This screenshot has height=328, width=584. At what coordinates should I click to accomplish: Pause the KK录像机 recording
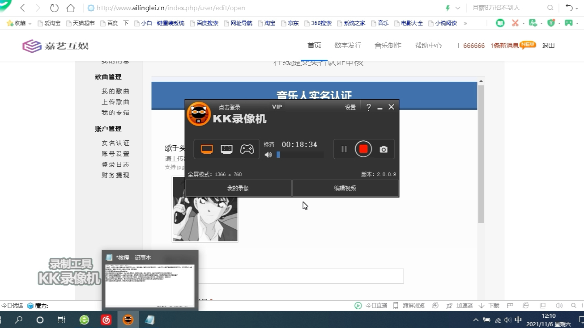344,149
